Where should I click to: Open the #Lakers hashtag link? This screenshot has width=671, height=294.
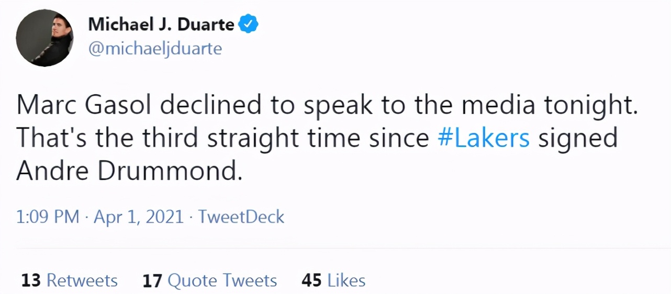pyautogui.click(x=484, y=138)
